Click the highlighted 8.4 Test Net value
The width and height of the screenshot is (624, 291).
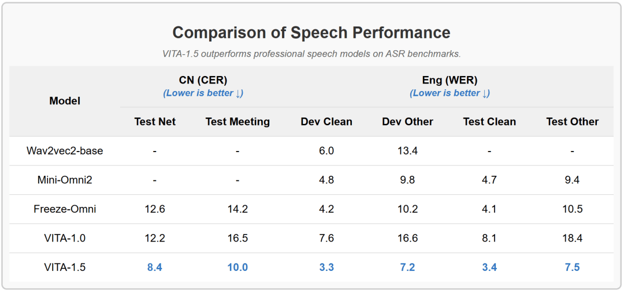pyautogui.click(x=155, y=267)
